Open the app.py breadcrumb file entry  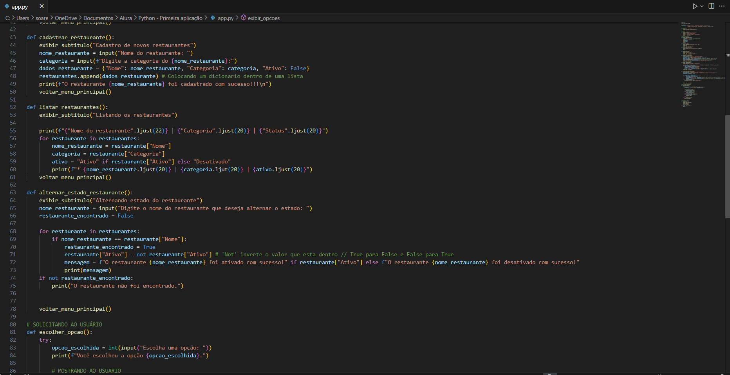[226, 18]
